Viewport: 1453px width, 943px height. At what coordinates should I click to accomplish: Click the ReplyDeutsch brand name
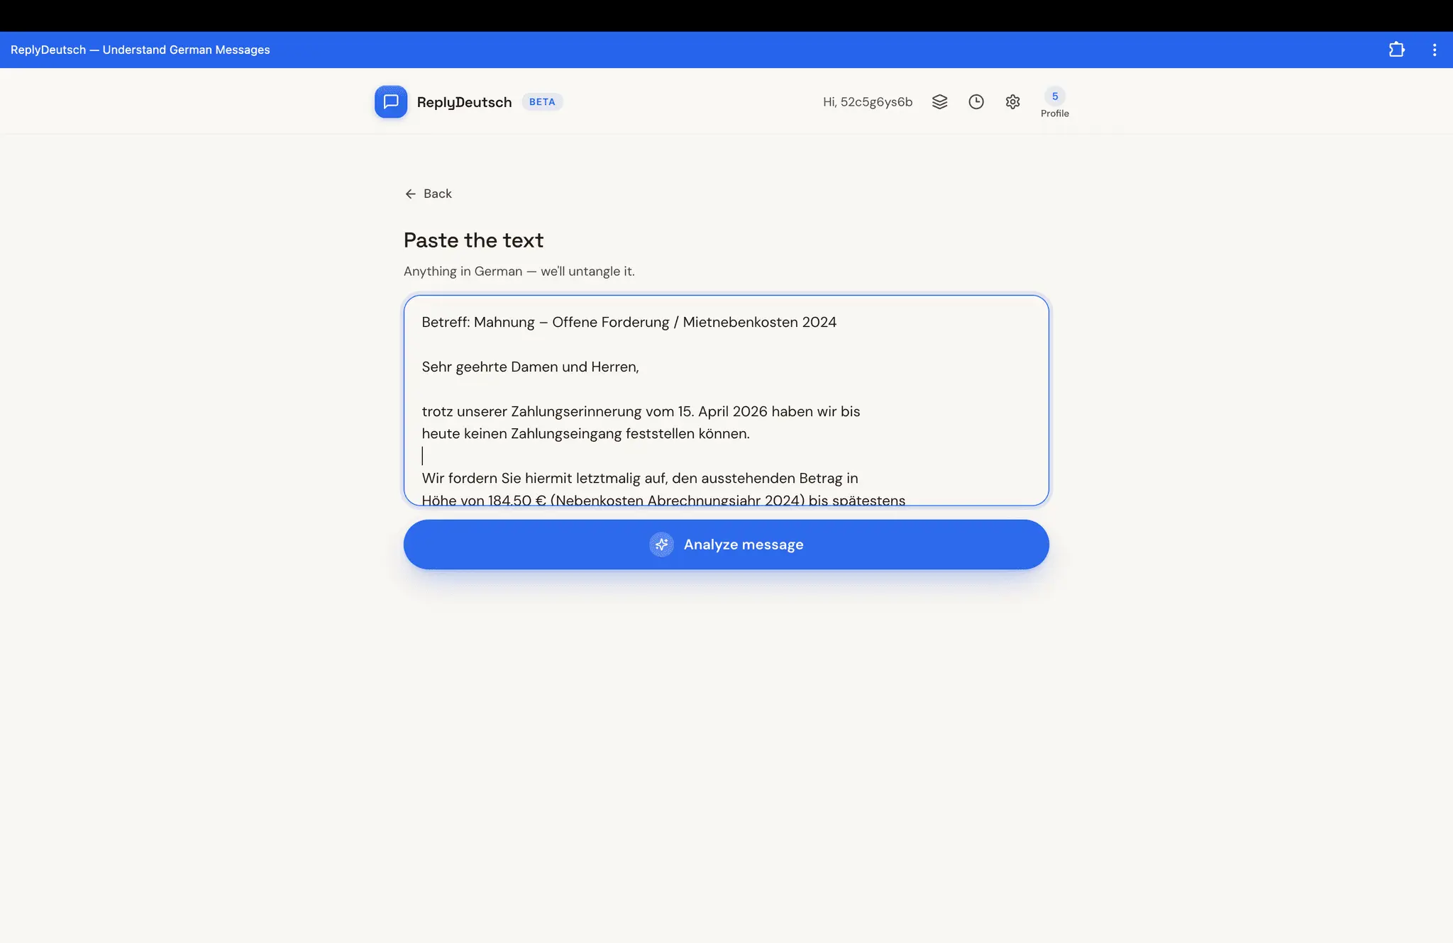(464, 102)
